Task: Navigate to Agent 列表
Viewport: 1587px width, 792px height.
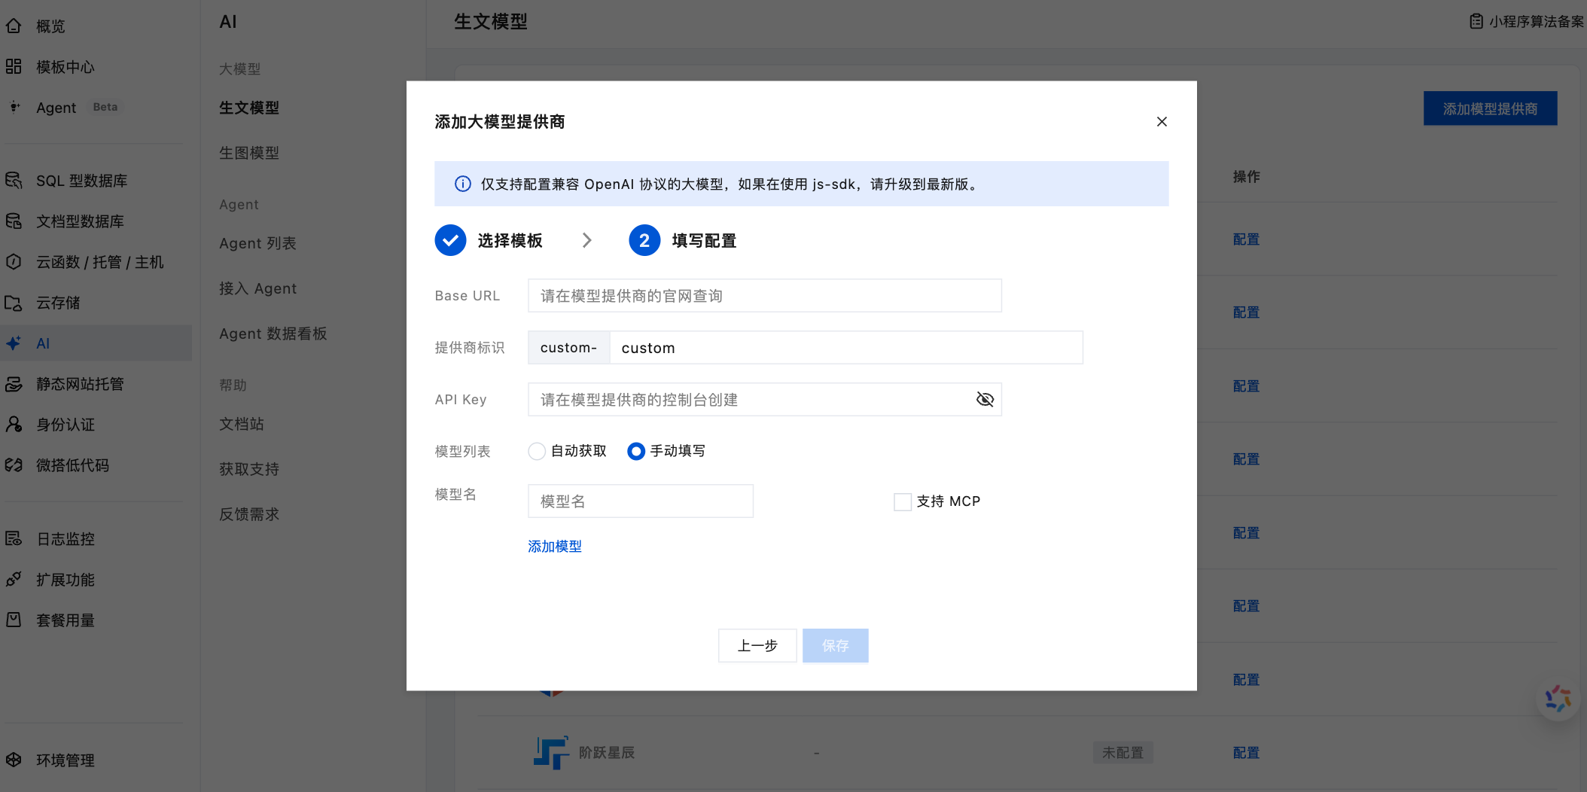Action: pos(257,243)
